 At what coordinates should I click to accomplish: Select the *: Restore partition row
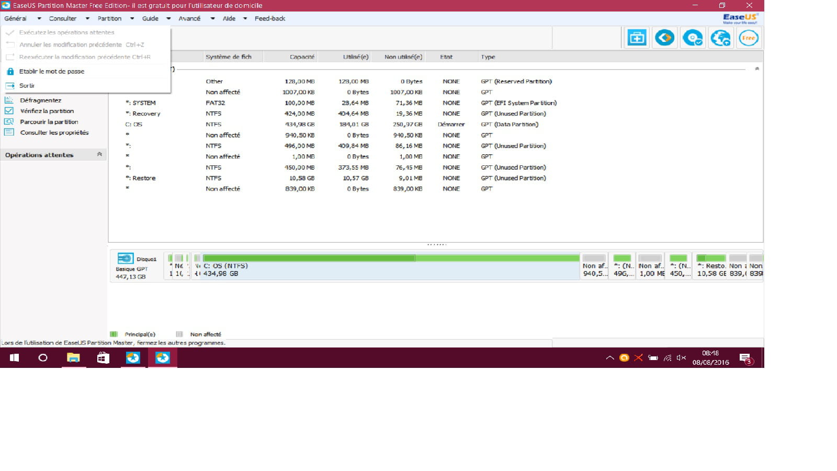(435, 178)
